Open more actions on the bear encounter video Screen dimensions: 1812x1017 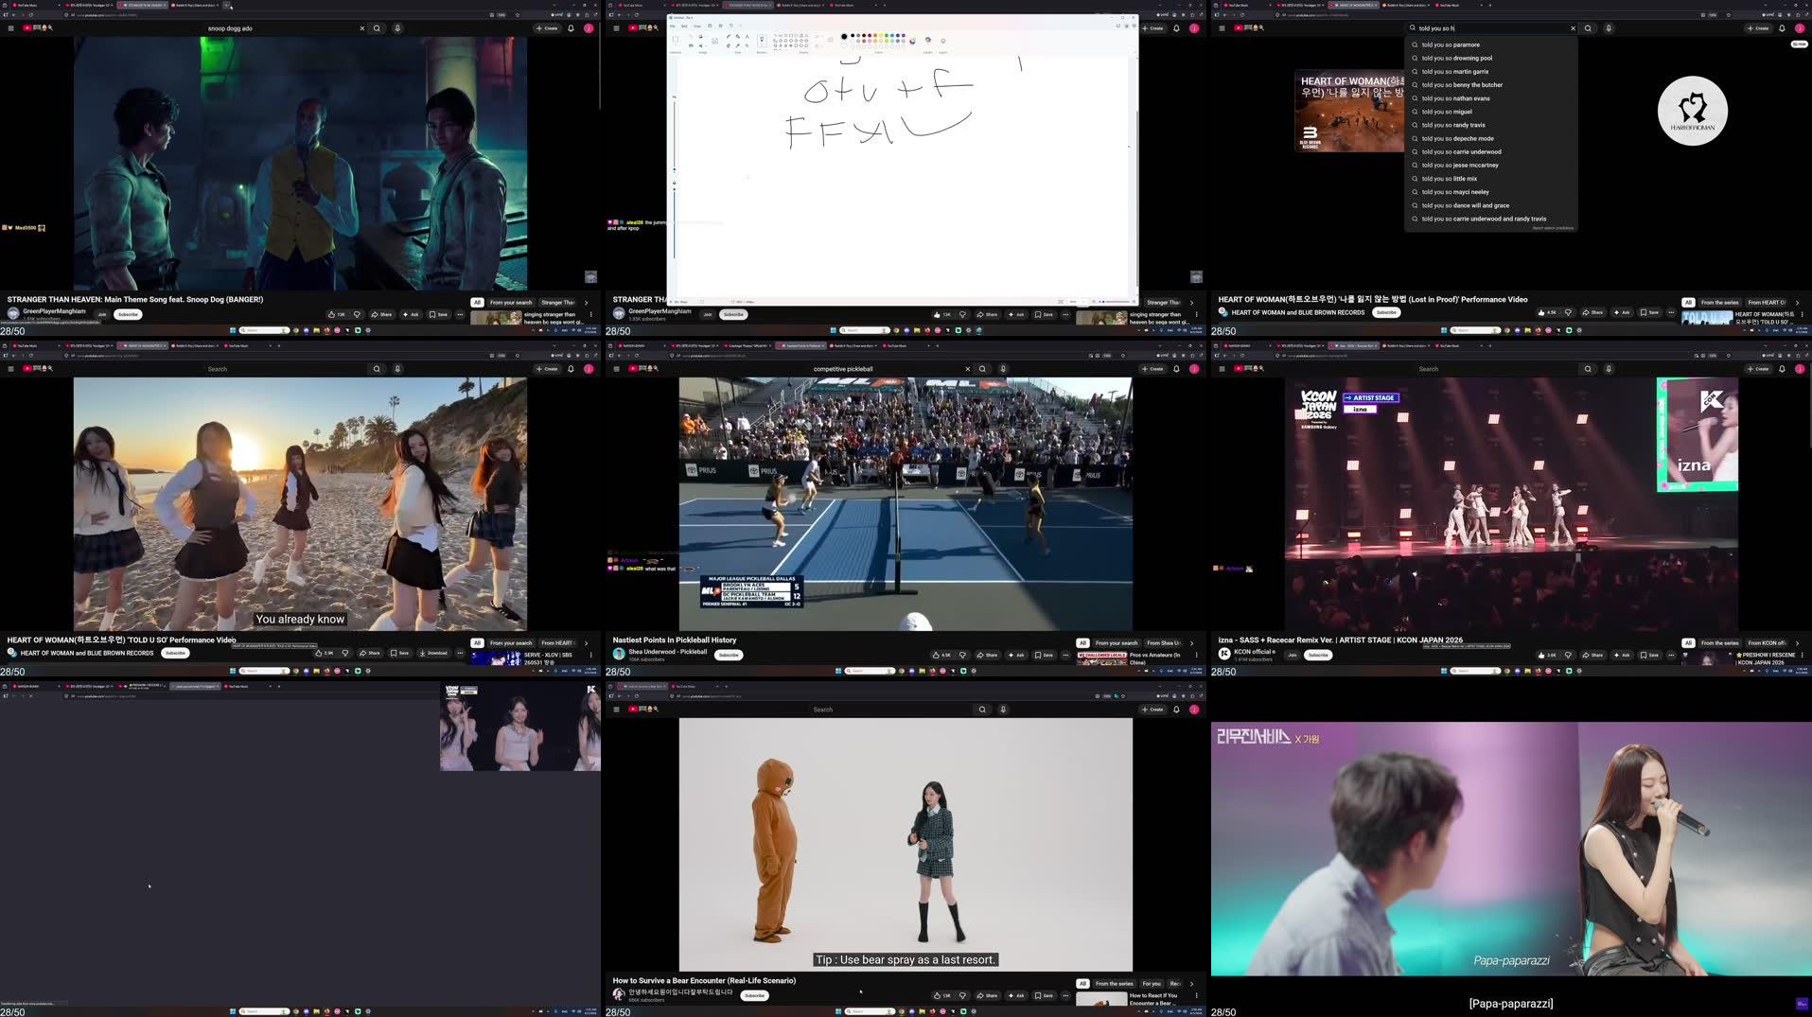tap(1065, 995)
